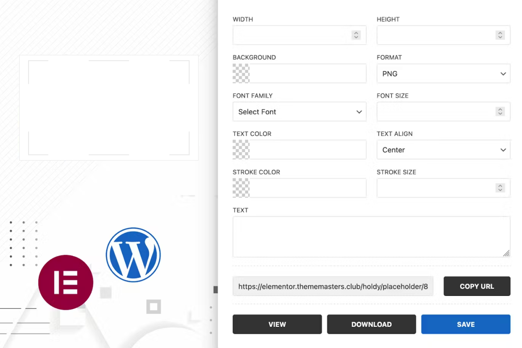Click the Background color text field
Image resolution: width=522 pixels, height=348 pixels.
[x=307, y=73]
